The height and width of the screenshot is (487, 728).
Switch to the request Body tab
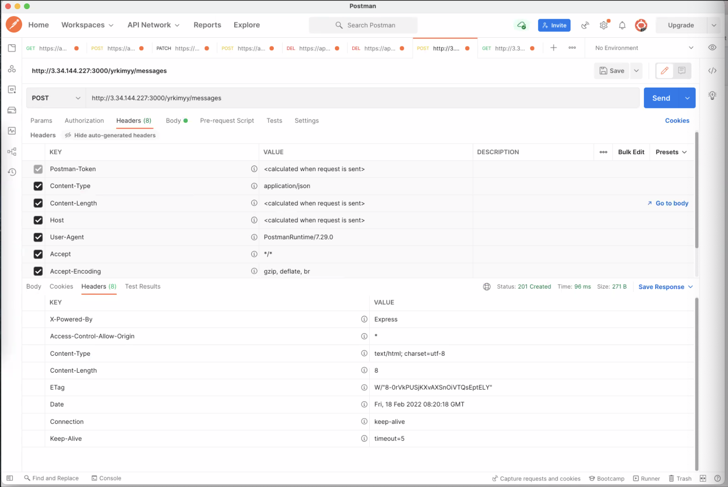click(176, 120)
